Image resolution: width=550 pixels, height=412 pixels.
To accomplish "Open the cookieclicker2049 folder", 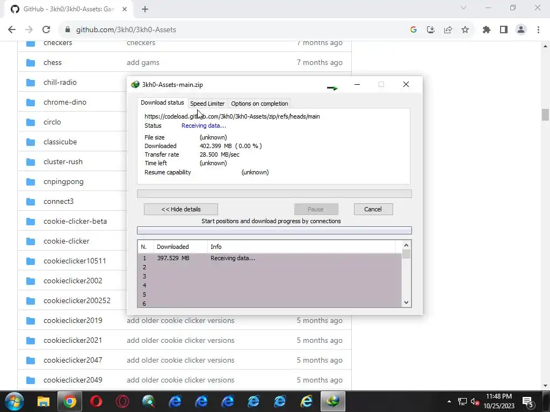I will [x=73, y=380].
